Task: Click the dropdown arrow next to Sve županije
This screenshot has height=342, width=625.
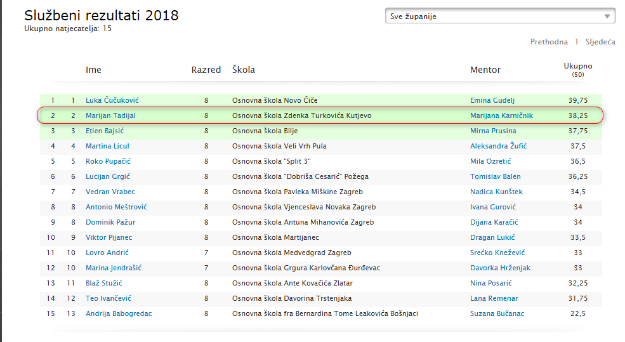Action: click(x=607, y=16)
